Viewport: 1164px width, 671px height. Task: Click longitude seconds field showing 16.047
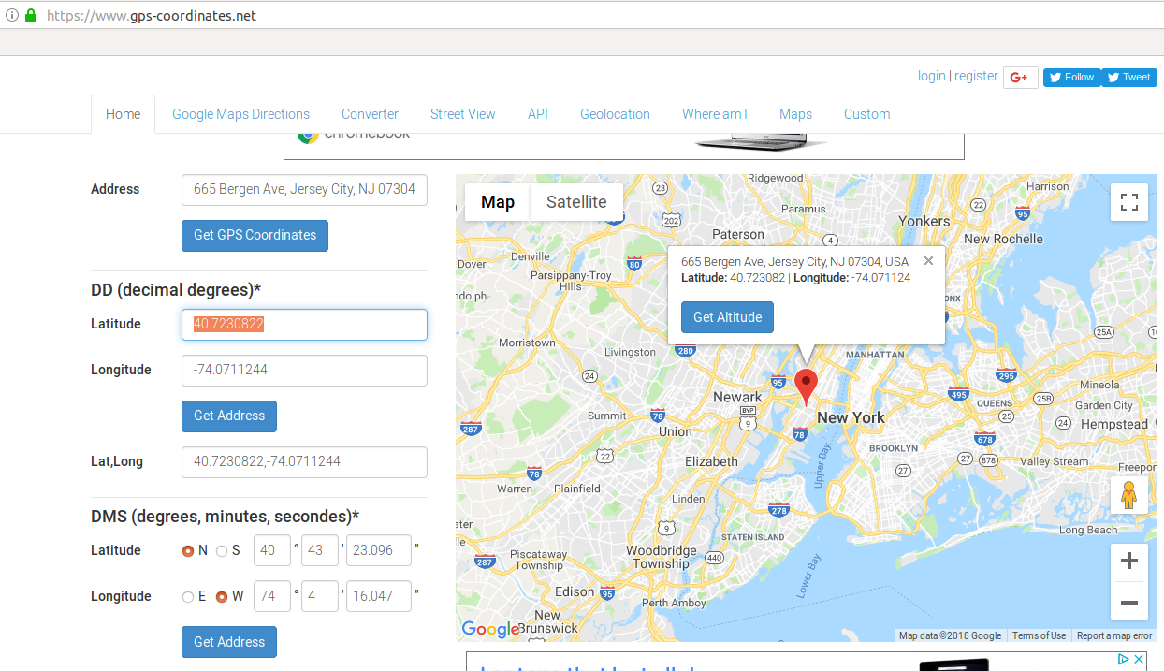pyautogui.click(x=379, y=596)
